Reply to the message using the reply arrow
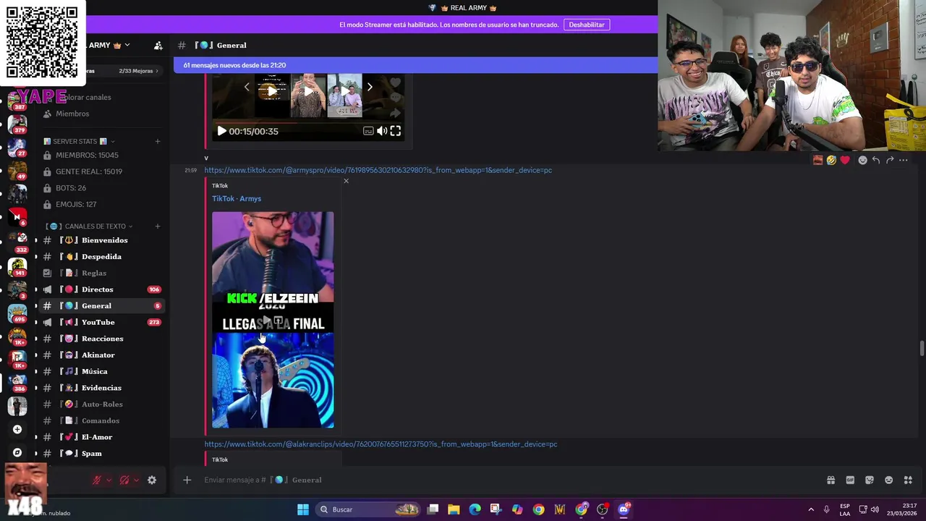 (876, 160)
